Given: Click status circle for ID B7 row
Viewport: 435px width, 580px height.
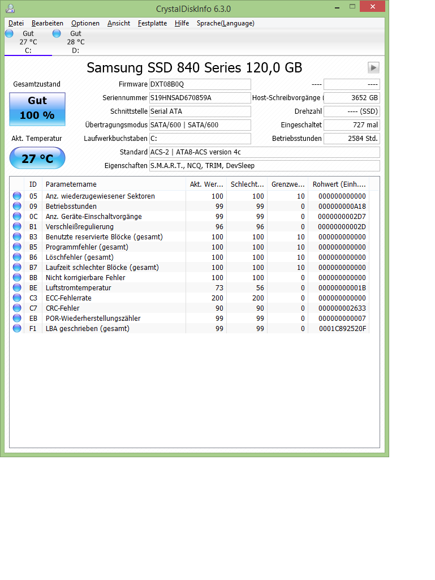Looking at the screenshot, I should click(17, 267).
